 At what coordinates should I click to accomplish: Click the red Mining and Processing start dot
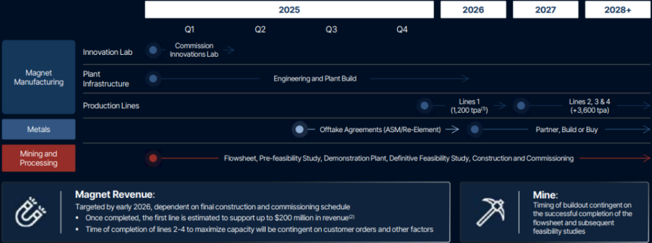[x=153, y=158]
